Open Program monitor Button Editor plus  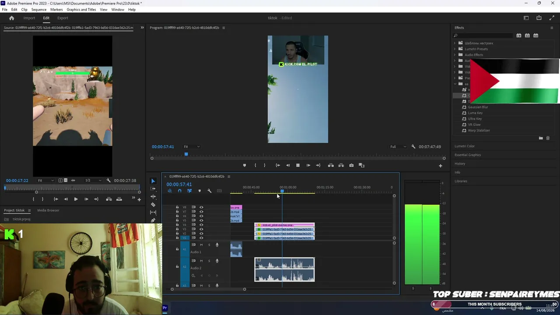(441, 166)
